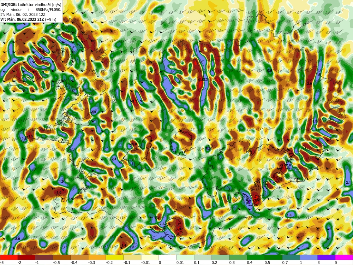Screen dimensions: 353x265
Task: Pick the maroon swatch between -1 and -0.5
Action: coord(44,257)
